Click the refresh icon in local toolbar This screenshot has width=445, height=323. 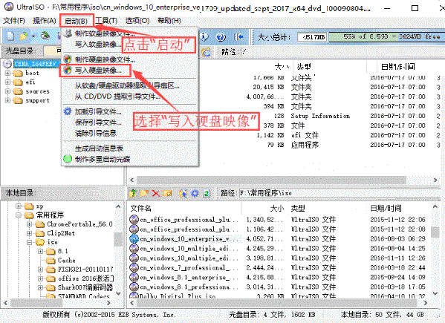click(x=207, y=193)
